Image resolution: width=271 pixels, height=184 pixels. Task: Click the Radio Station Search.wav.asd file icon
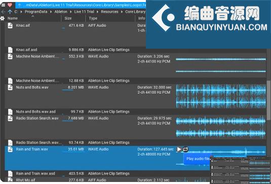pyautogui.click(x=10, y=142)
